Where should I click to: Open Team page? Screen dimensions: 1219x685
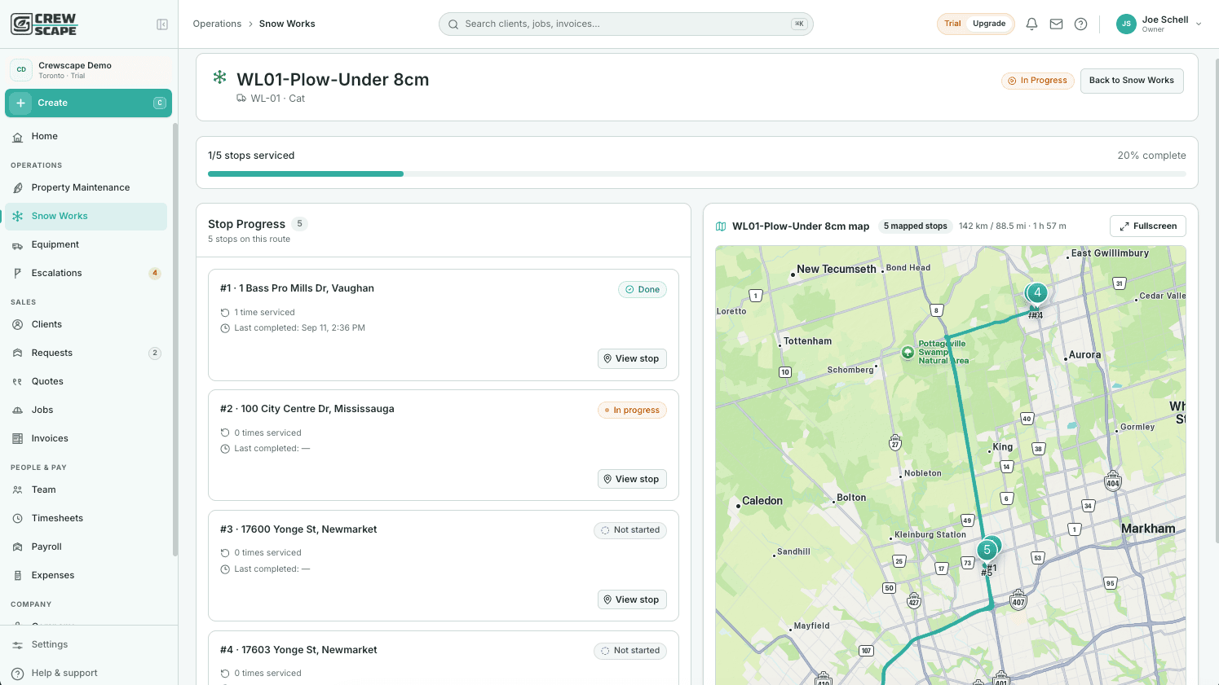(86, 490)
